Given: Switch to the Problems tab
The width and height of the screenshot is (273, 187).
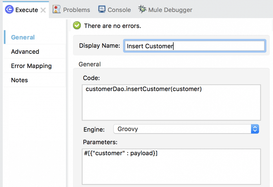Looking at the screenshot, I should click(76, 10).
